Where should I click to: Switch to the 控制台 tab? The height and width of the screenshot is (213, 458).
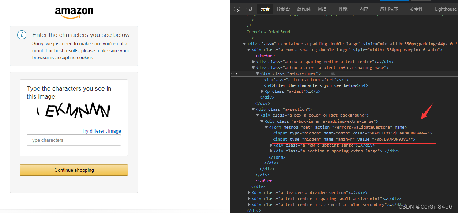pos(283,9)
